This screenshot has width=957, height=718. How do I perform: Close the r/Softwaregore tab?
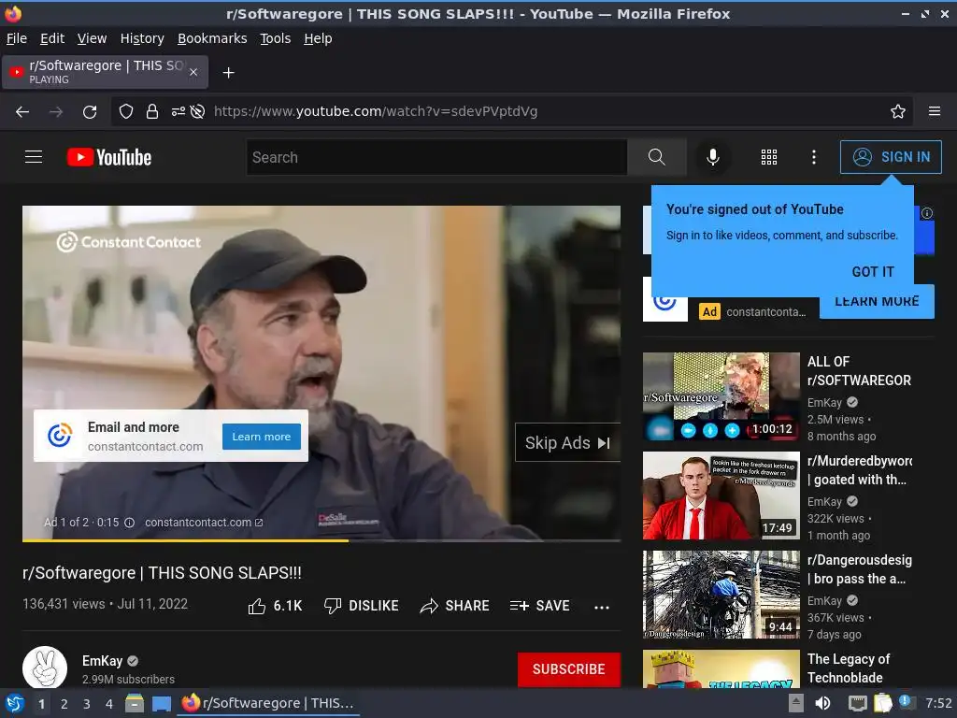193,72
